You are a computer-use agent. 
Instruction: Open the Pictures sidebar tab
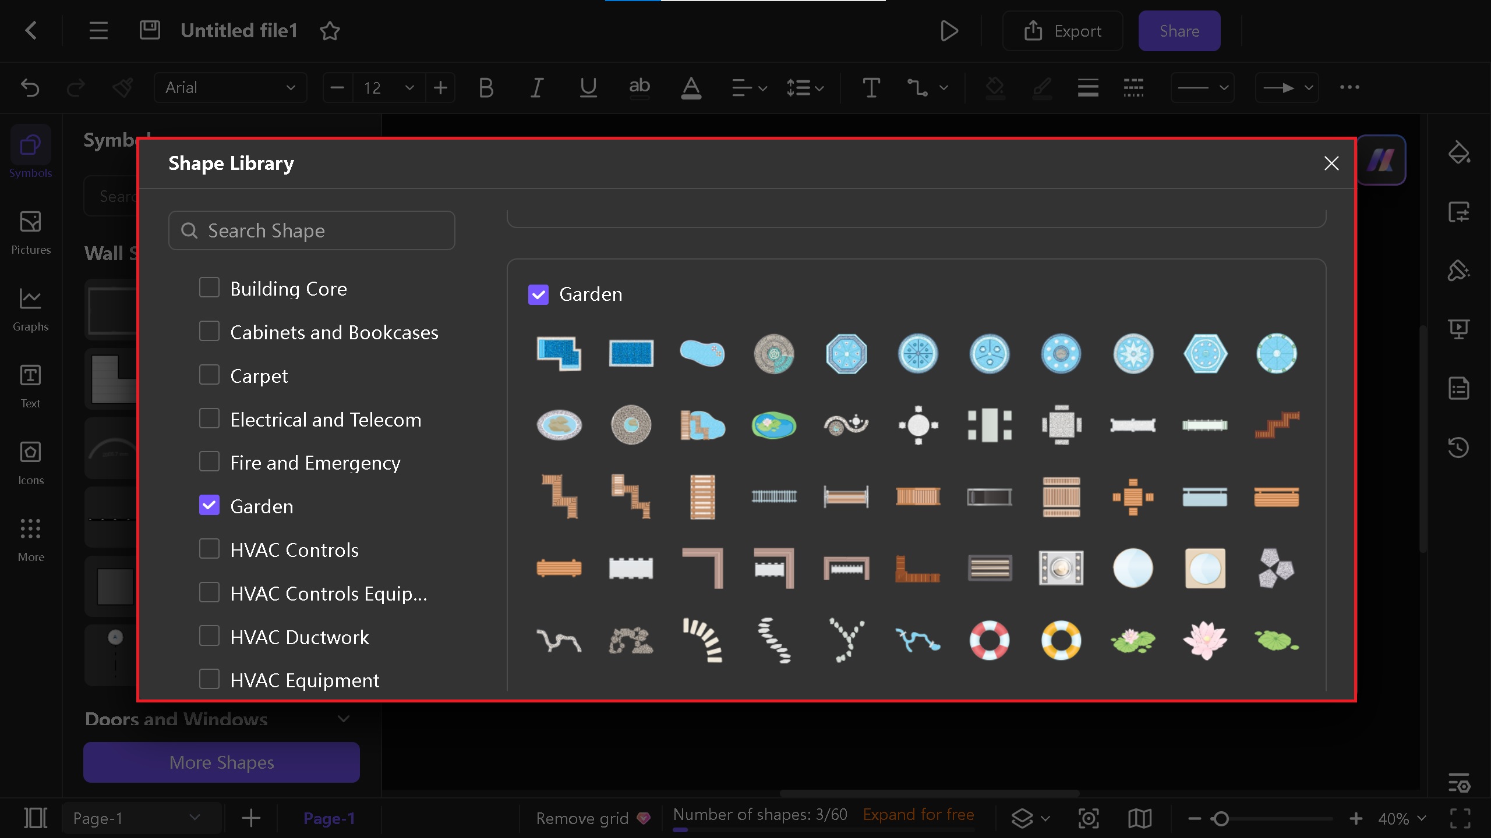tap(31, 232)
